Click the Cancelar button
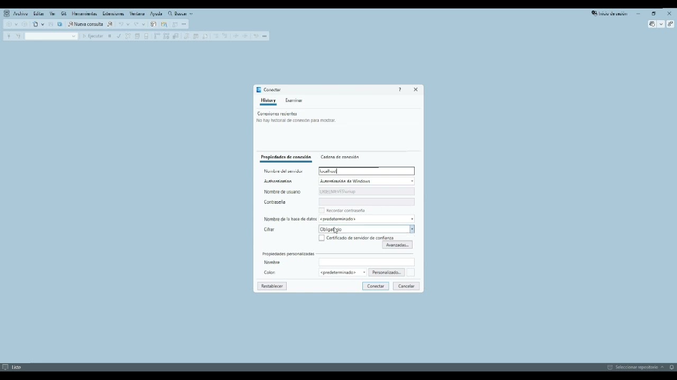The height and width of the screenshot is (380, 677). [x=406, y=286]
